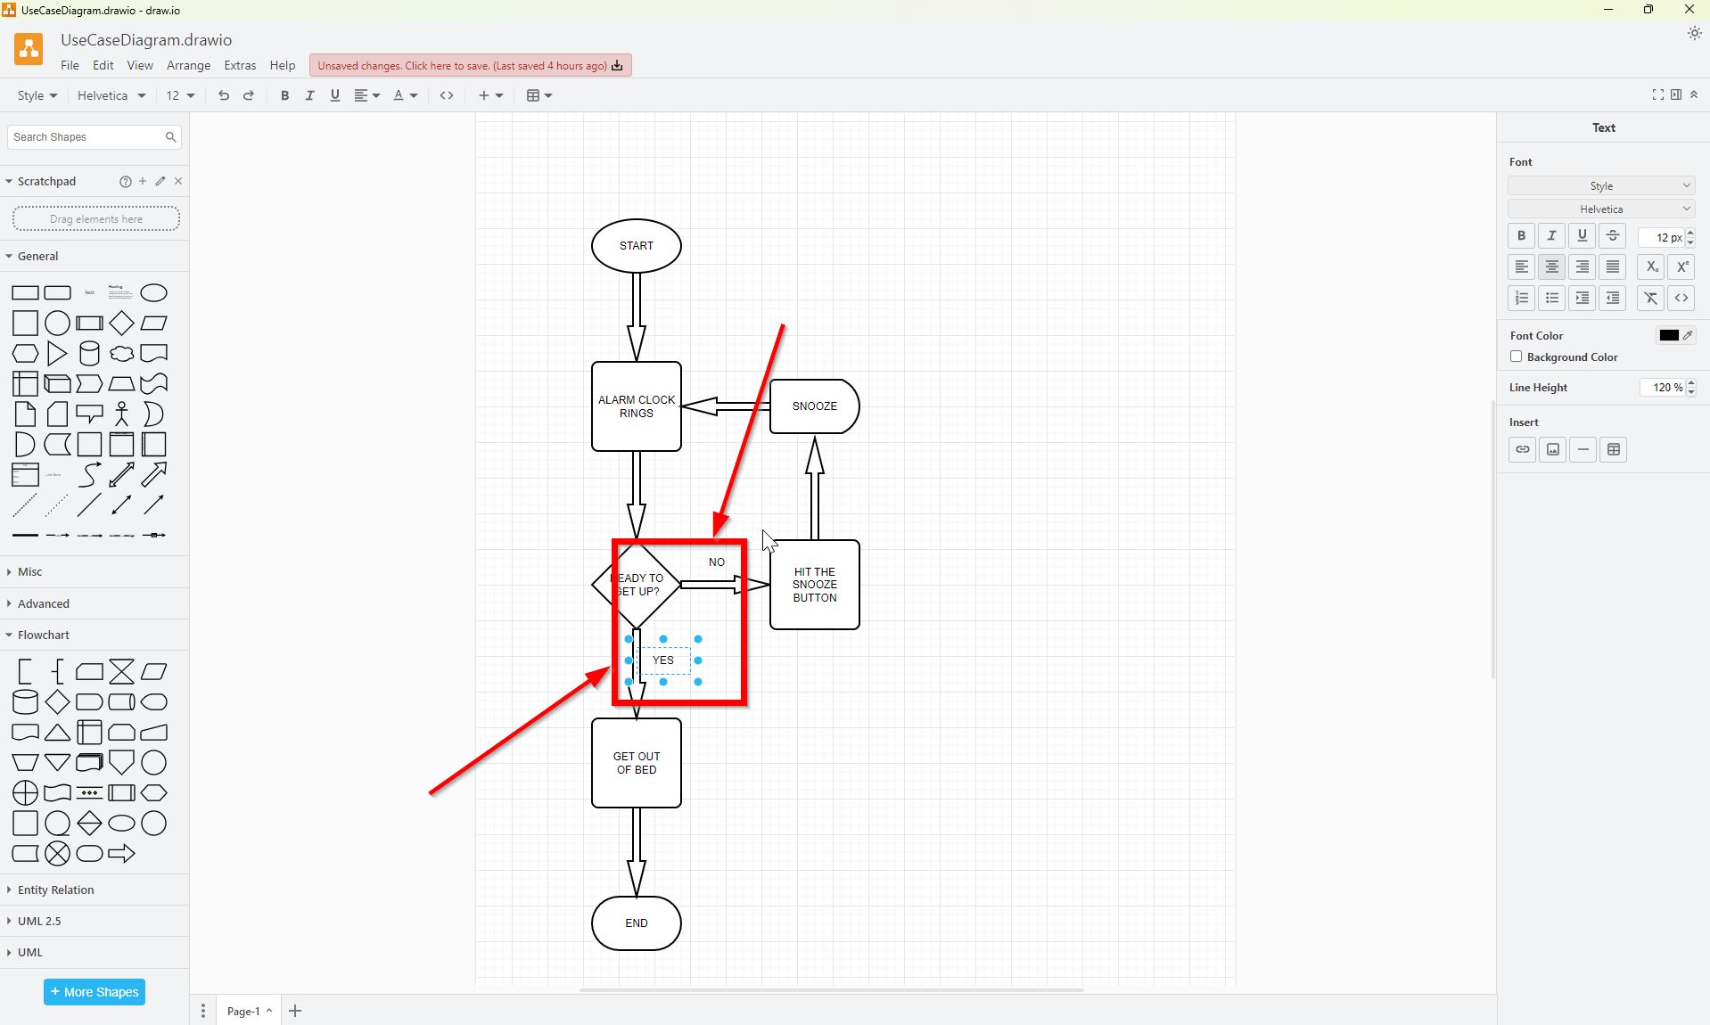Click the More Shapes button
1710x1025 pixels.
(x=94, y=992)
